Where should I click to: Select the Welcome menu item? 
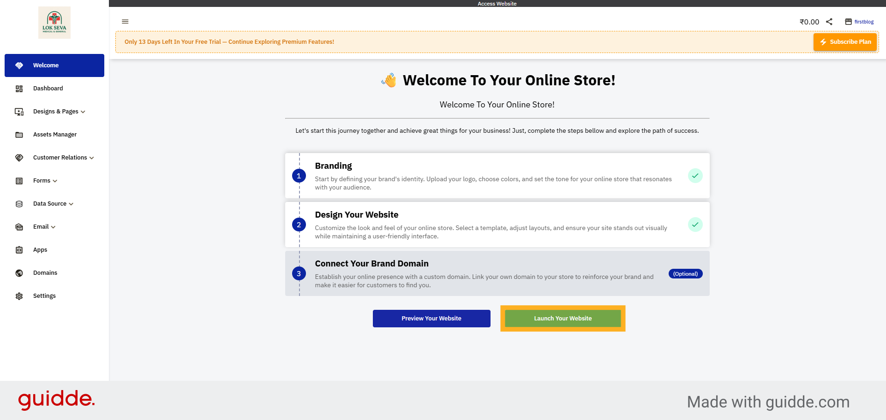46,65
